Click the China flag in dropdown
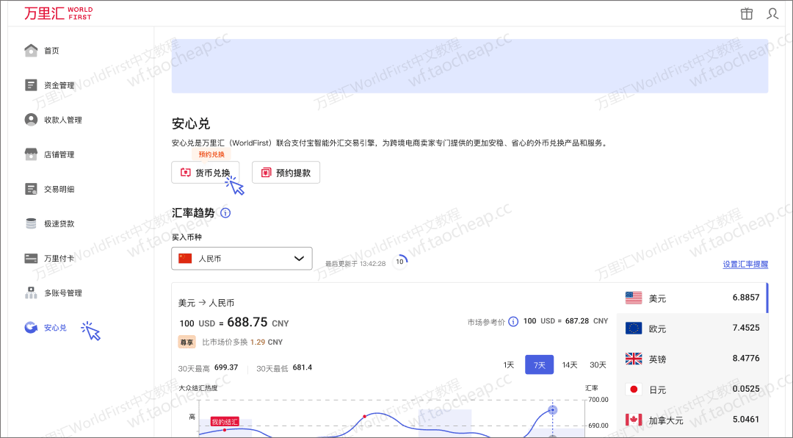Viewport: 793px width, 438px height. (x=185, y=258)
